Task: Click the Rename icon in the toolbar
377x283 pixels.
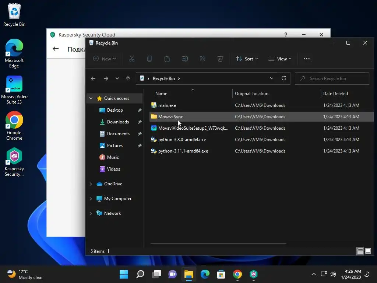Action: tap(185, 59)
